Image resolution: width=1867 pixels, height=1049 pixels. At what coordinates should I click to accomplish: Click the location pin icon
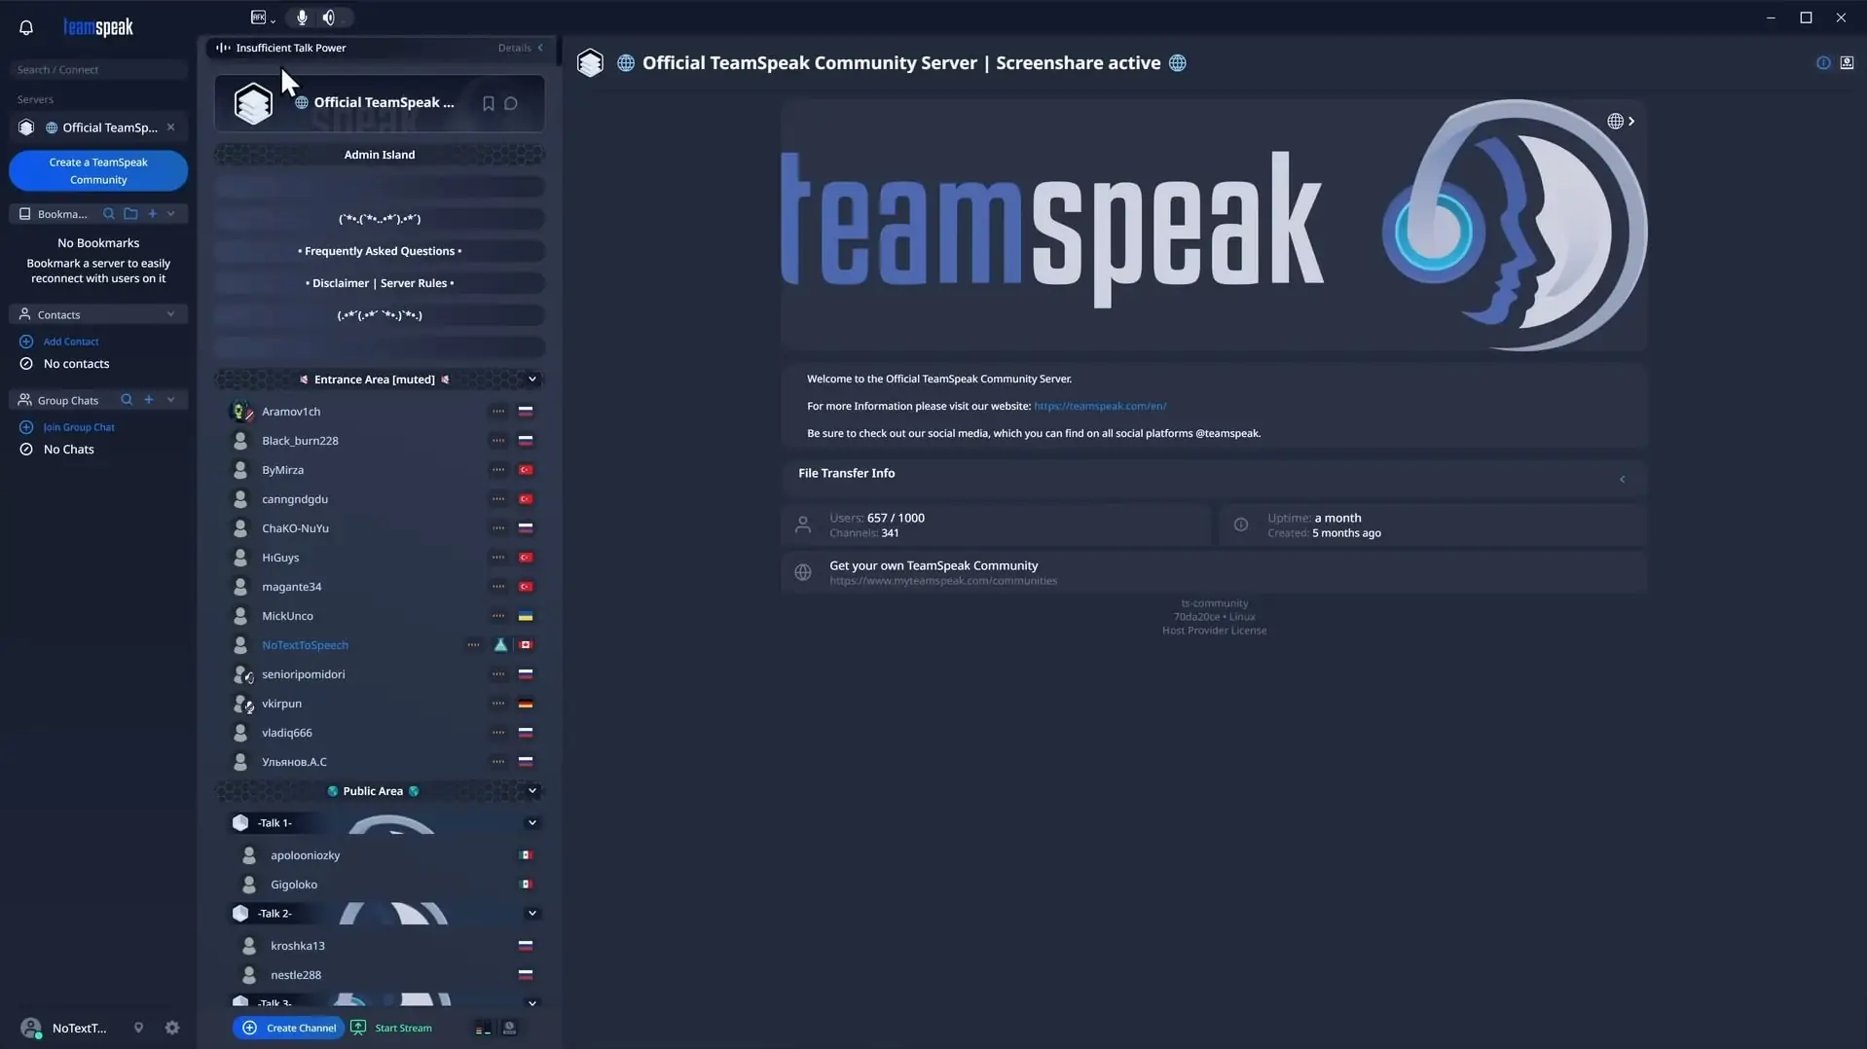tap(138, 1029)
